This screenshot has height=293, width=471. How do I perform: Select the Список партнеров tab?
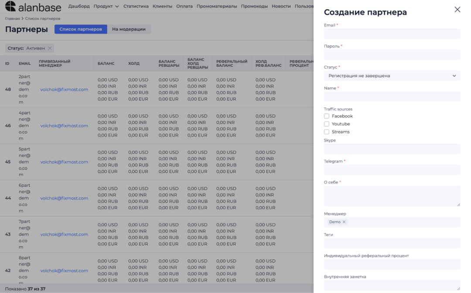click(x=81, y=29)
